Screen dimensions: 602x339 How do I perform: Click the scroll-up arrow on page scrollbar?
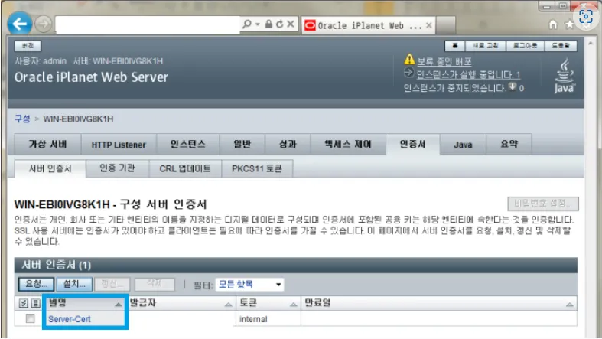coord(591,44)
